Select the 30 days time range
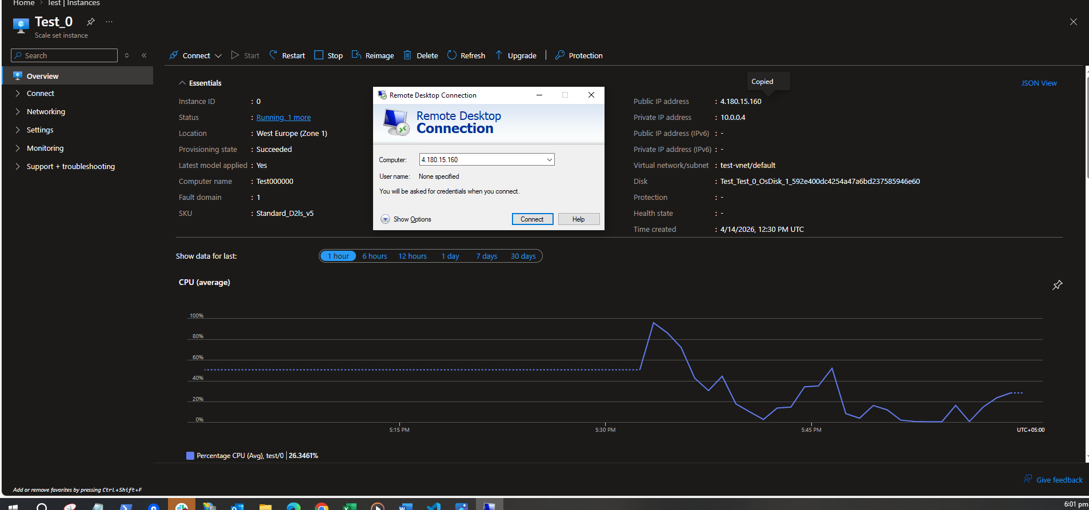Image resolution: width=1089 pixels, height=510 pixels. coord(523,256)
